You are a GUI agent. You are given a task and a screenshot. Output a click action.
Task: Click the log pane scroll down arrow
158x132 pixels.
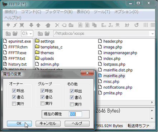tap(152, 118)
